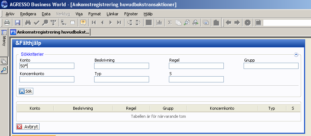Click the Grupp search field
This screenshot has height=136, width=311.
point(271,66)
